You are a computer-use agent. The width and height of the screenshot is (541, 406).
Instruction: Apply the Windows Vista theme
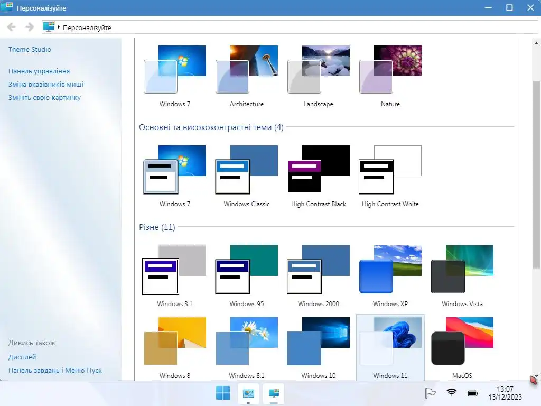[462, 269]
